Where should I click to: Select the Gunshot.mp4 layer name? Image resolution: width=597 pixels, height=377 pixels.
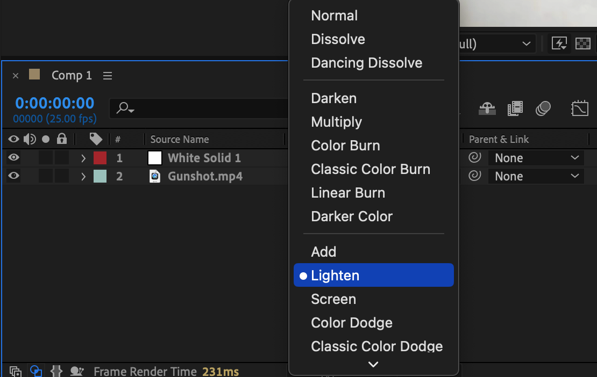205,176
